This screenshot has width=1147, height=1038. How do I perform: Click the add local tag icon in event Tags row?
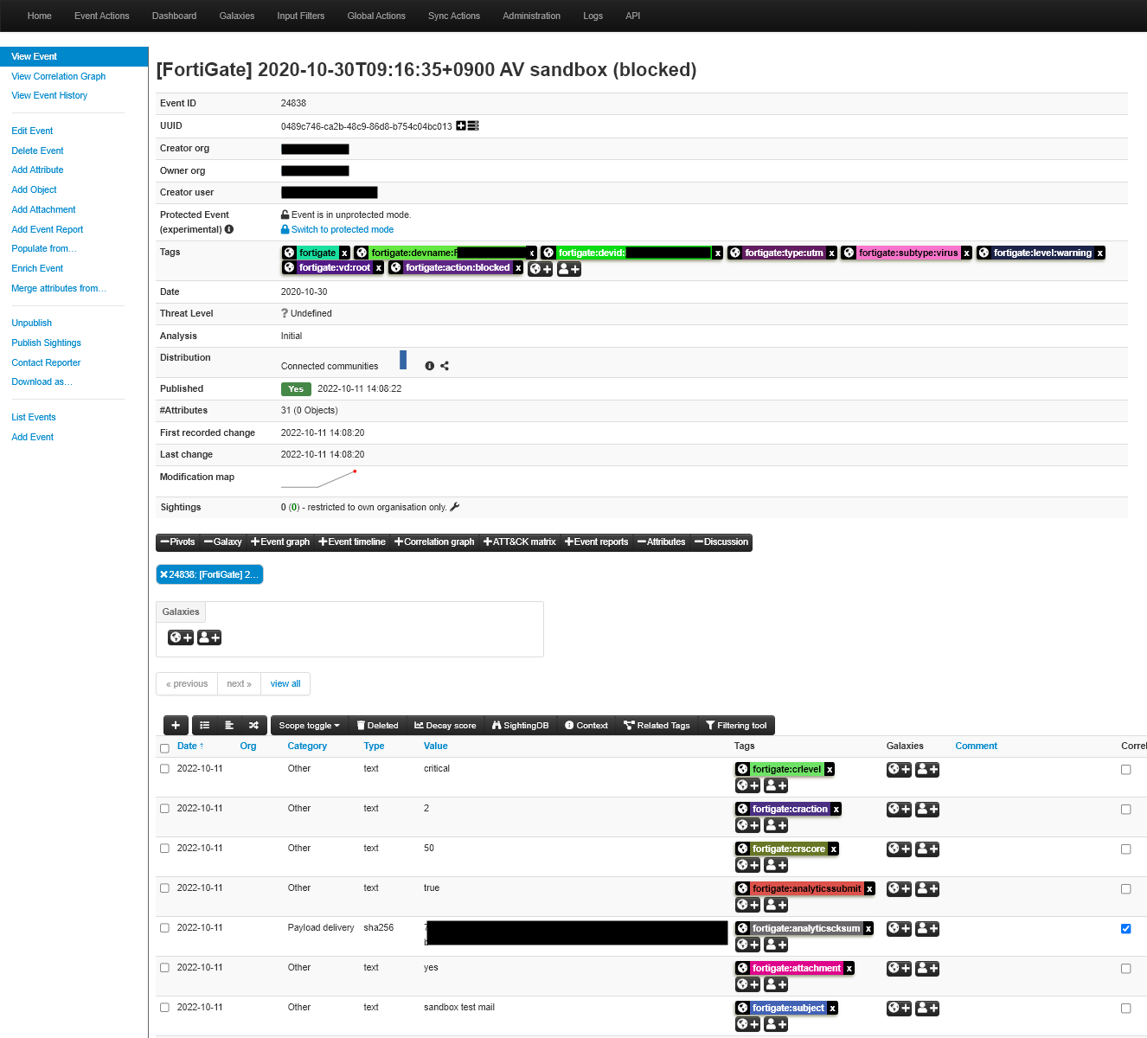point(569,269)
